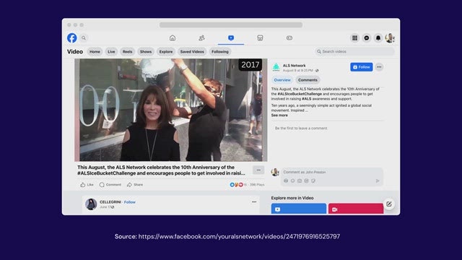
Task: Open options menu beside the video title
Action: click(258, 170)
